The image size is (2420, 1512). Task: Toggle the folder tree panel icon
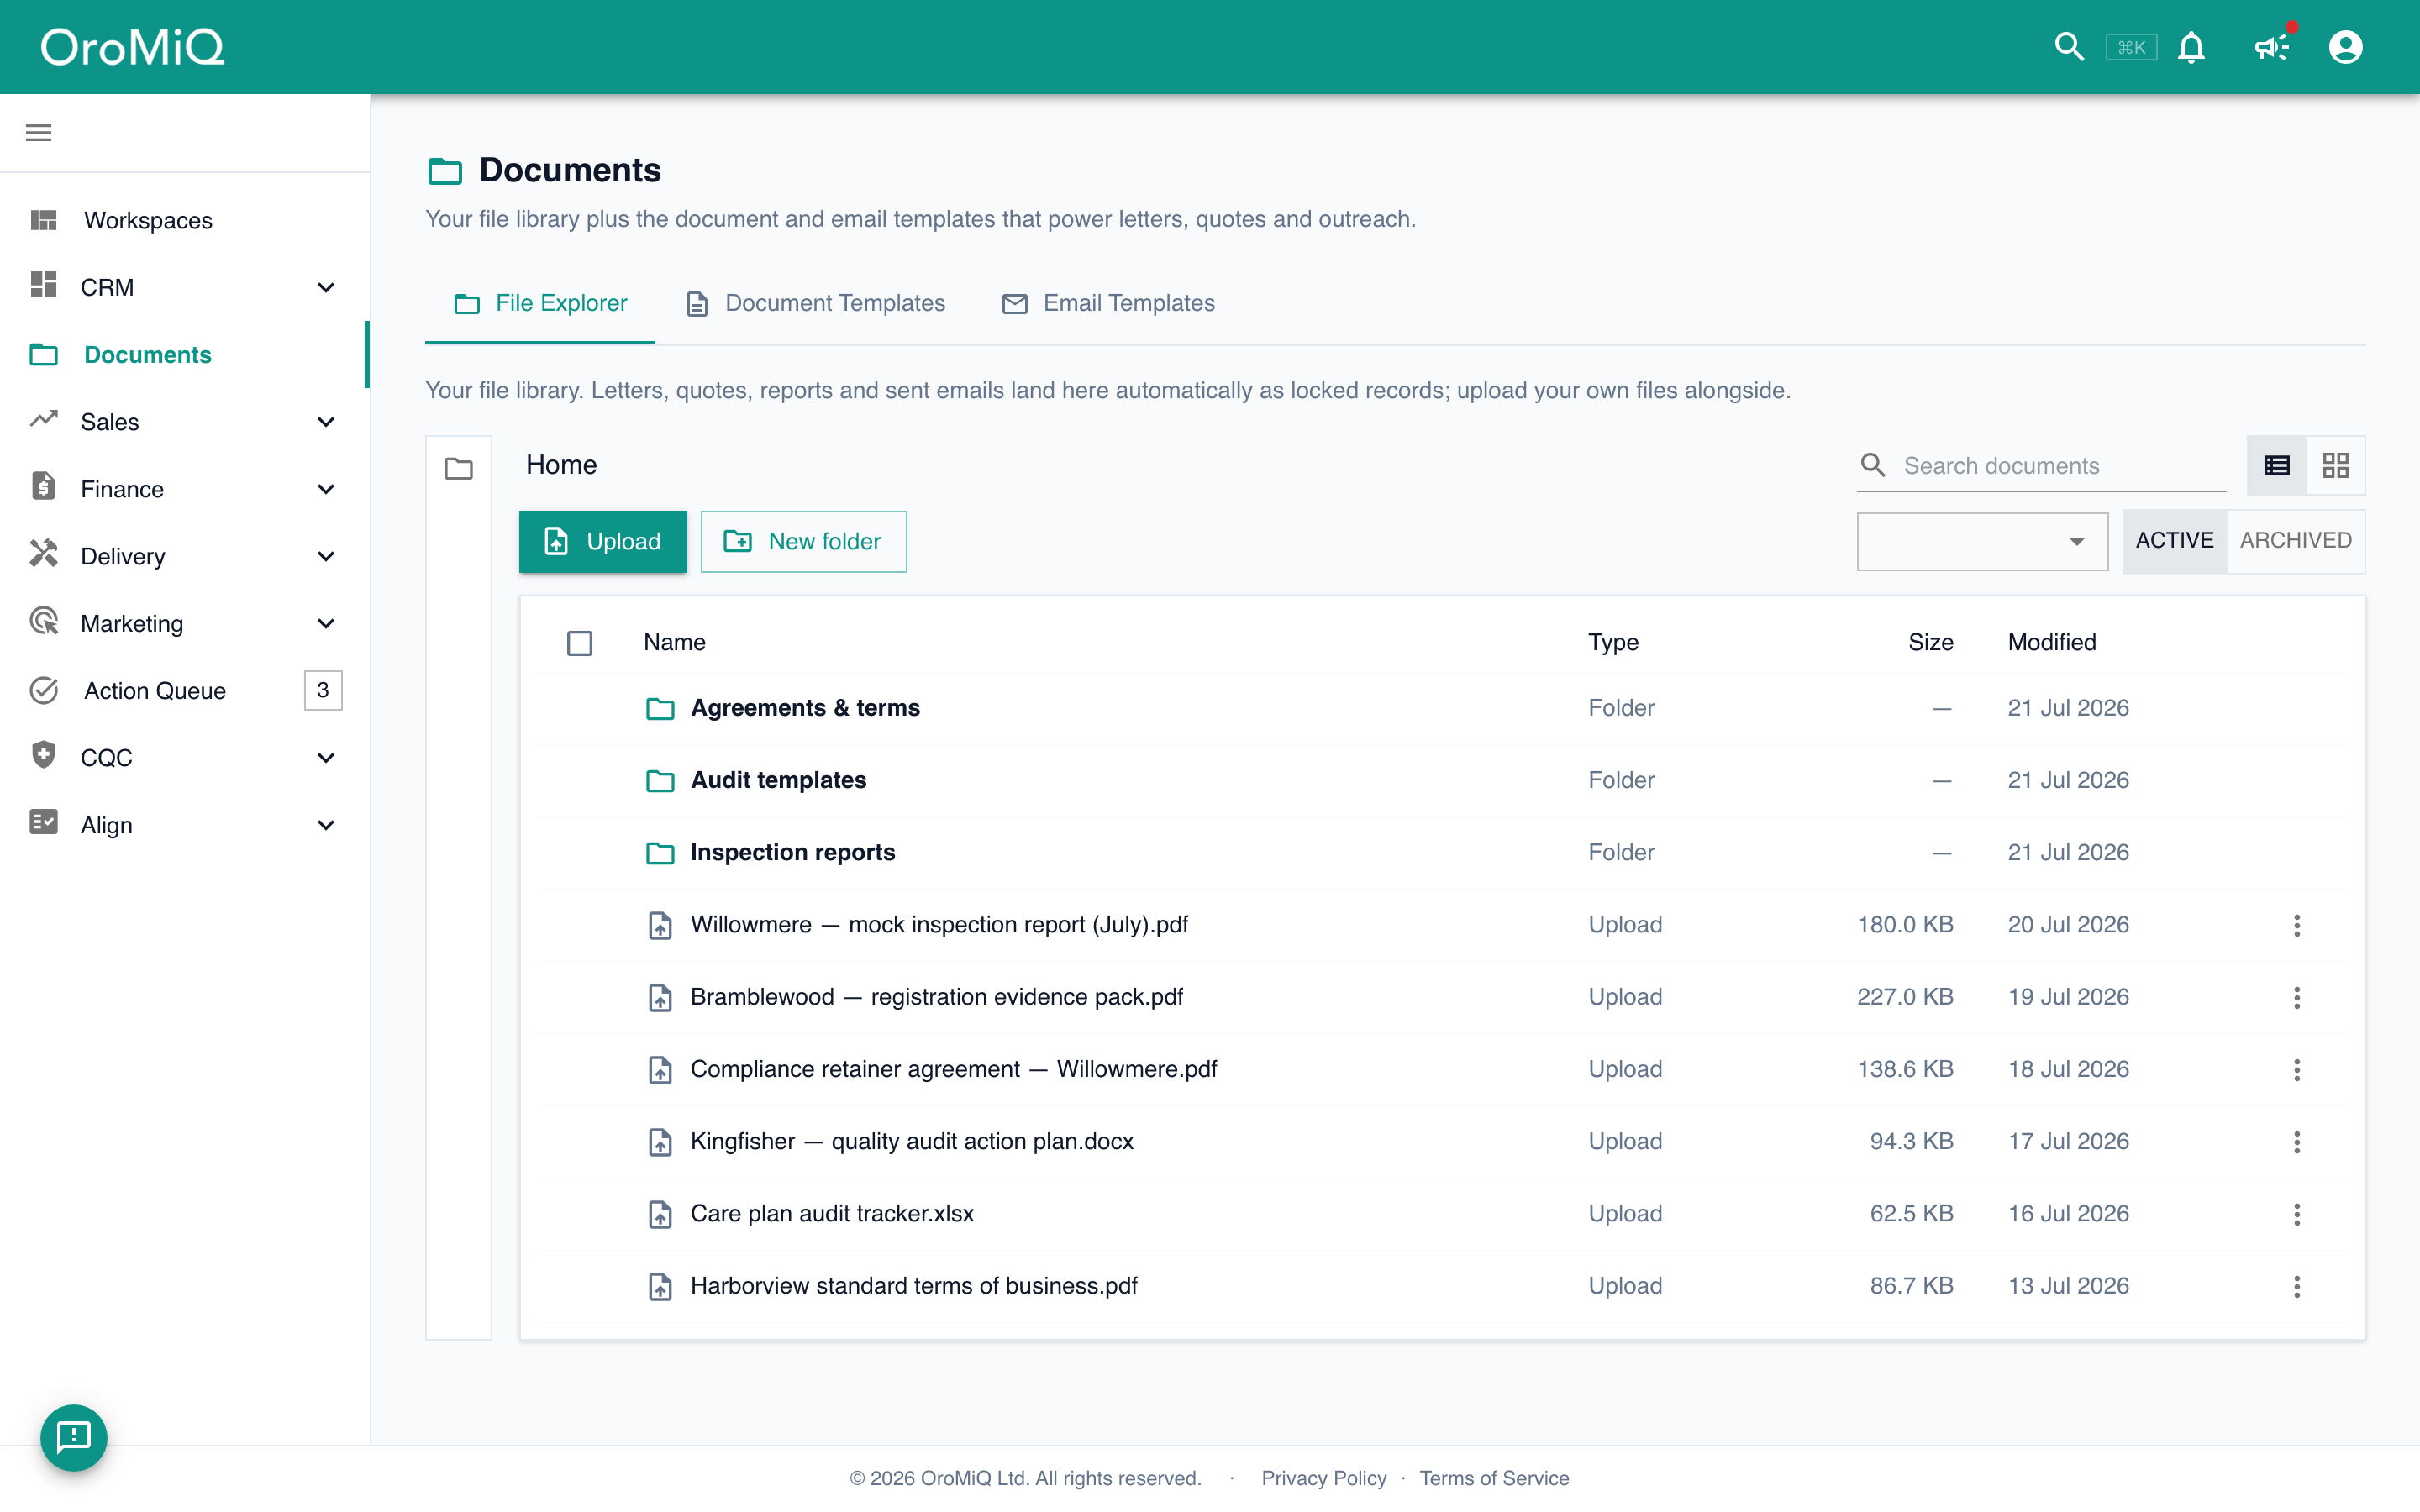pos(458,467)
